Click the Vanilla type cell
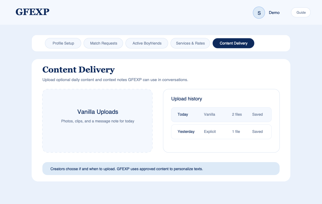This screenshot has height=204, width=322. [x=210, y=115]
